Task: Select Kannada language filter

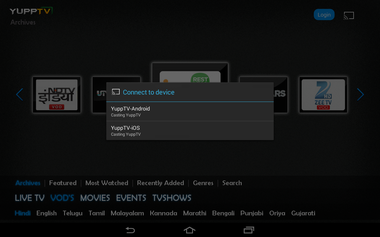Action: click(x=164, y=213)
